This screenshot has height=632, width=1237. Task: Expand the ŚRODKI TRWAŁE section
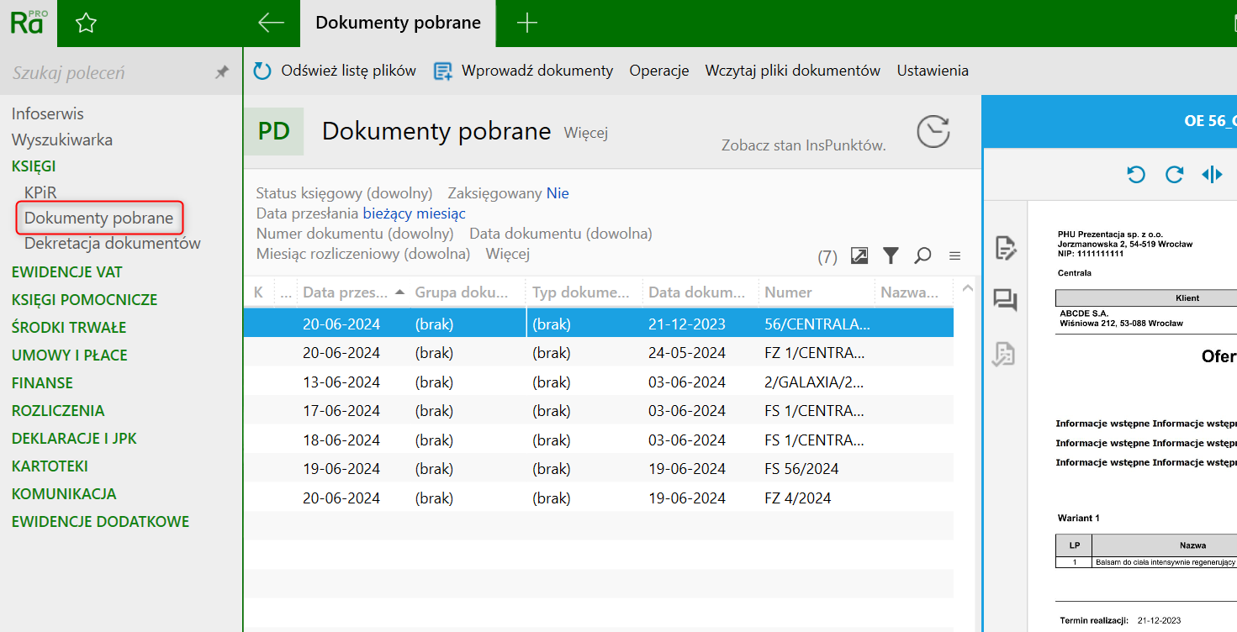[69, 327]
